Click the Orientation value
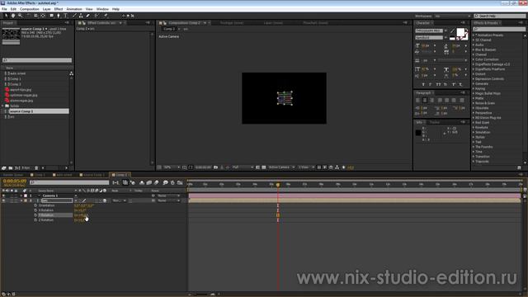The image size is (528, 297). pos(83,205)
